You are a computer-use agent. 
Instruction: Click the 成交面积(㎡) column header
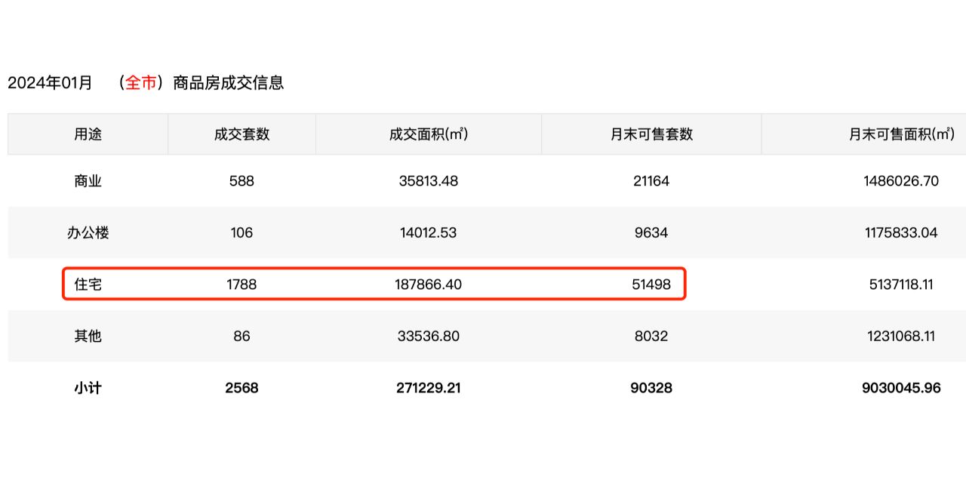428,134
